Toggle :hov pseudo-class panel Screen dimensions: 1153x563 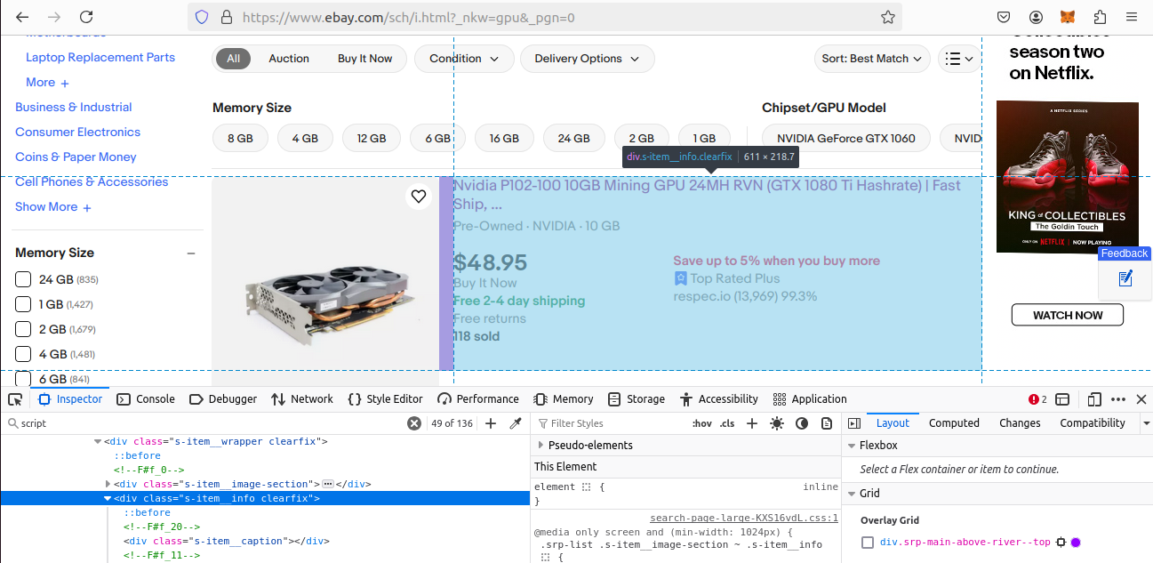coord(702,423)
